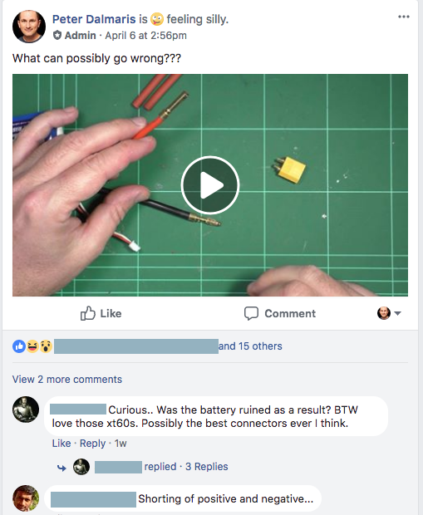Viewport: 423px width, 515px height.
Task: Open the blue Like reaction icon
Action: [19, 346]
